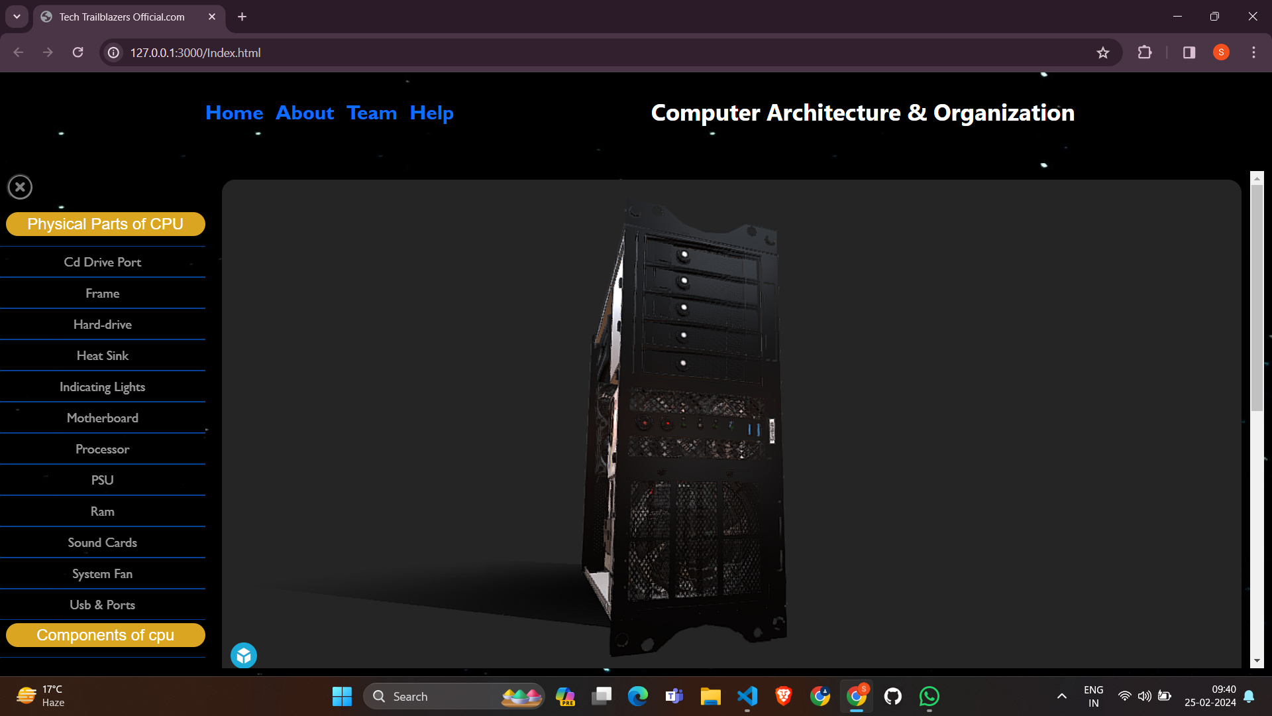Select Motherboard from the parts list
This screenshot has width=1272, height=716.
click(x=103, y=418)
